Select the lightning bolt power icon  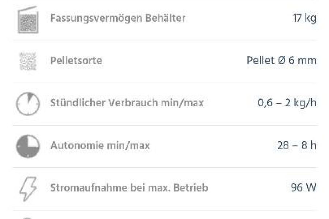tap(27, 188)
